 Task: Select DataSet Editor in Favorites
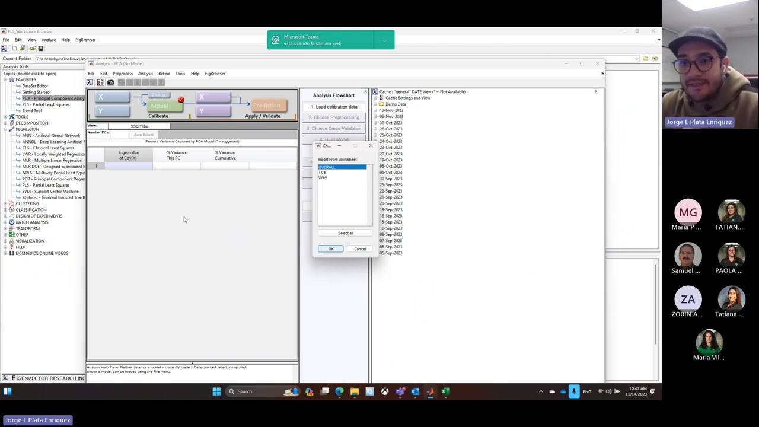35,86
